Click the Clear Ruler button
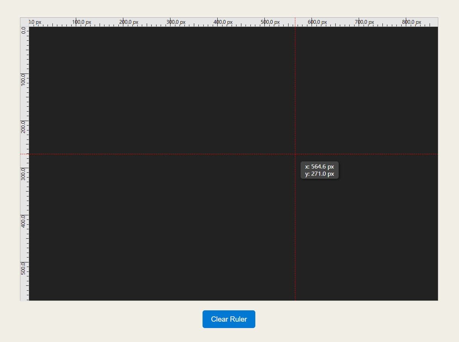This screenshot has width=459, height=342. (x=229, y=319)
